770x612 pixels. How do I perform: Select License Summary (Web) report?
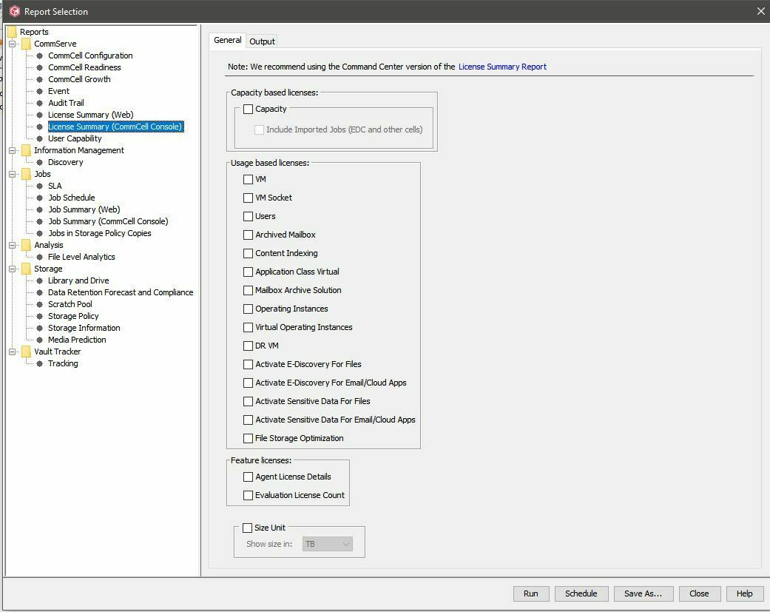click(91, 115)
